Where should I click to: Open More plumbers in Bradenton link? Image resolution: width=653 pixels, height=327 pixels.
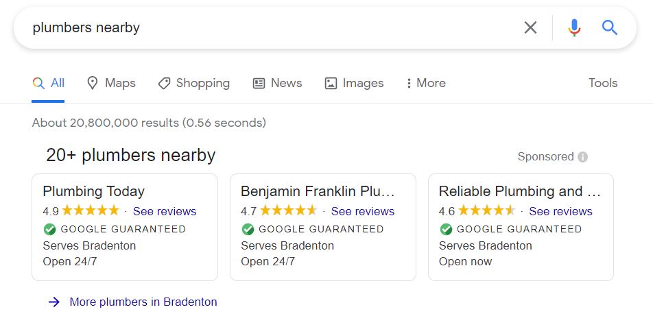[x=143, y=302]
